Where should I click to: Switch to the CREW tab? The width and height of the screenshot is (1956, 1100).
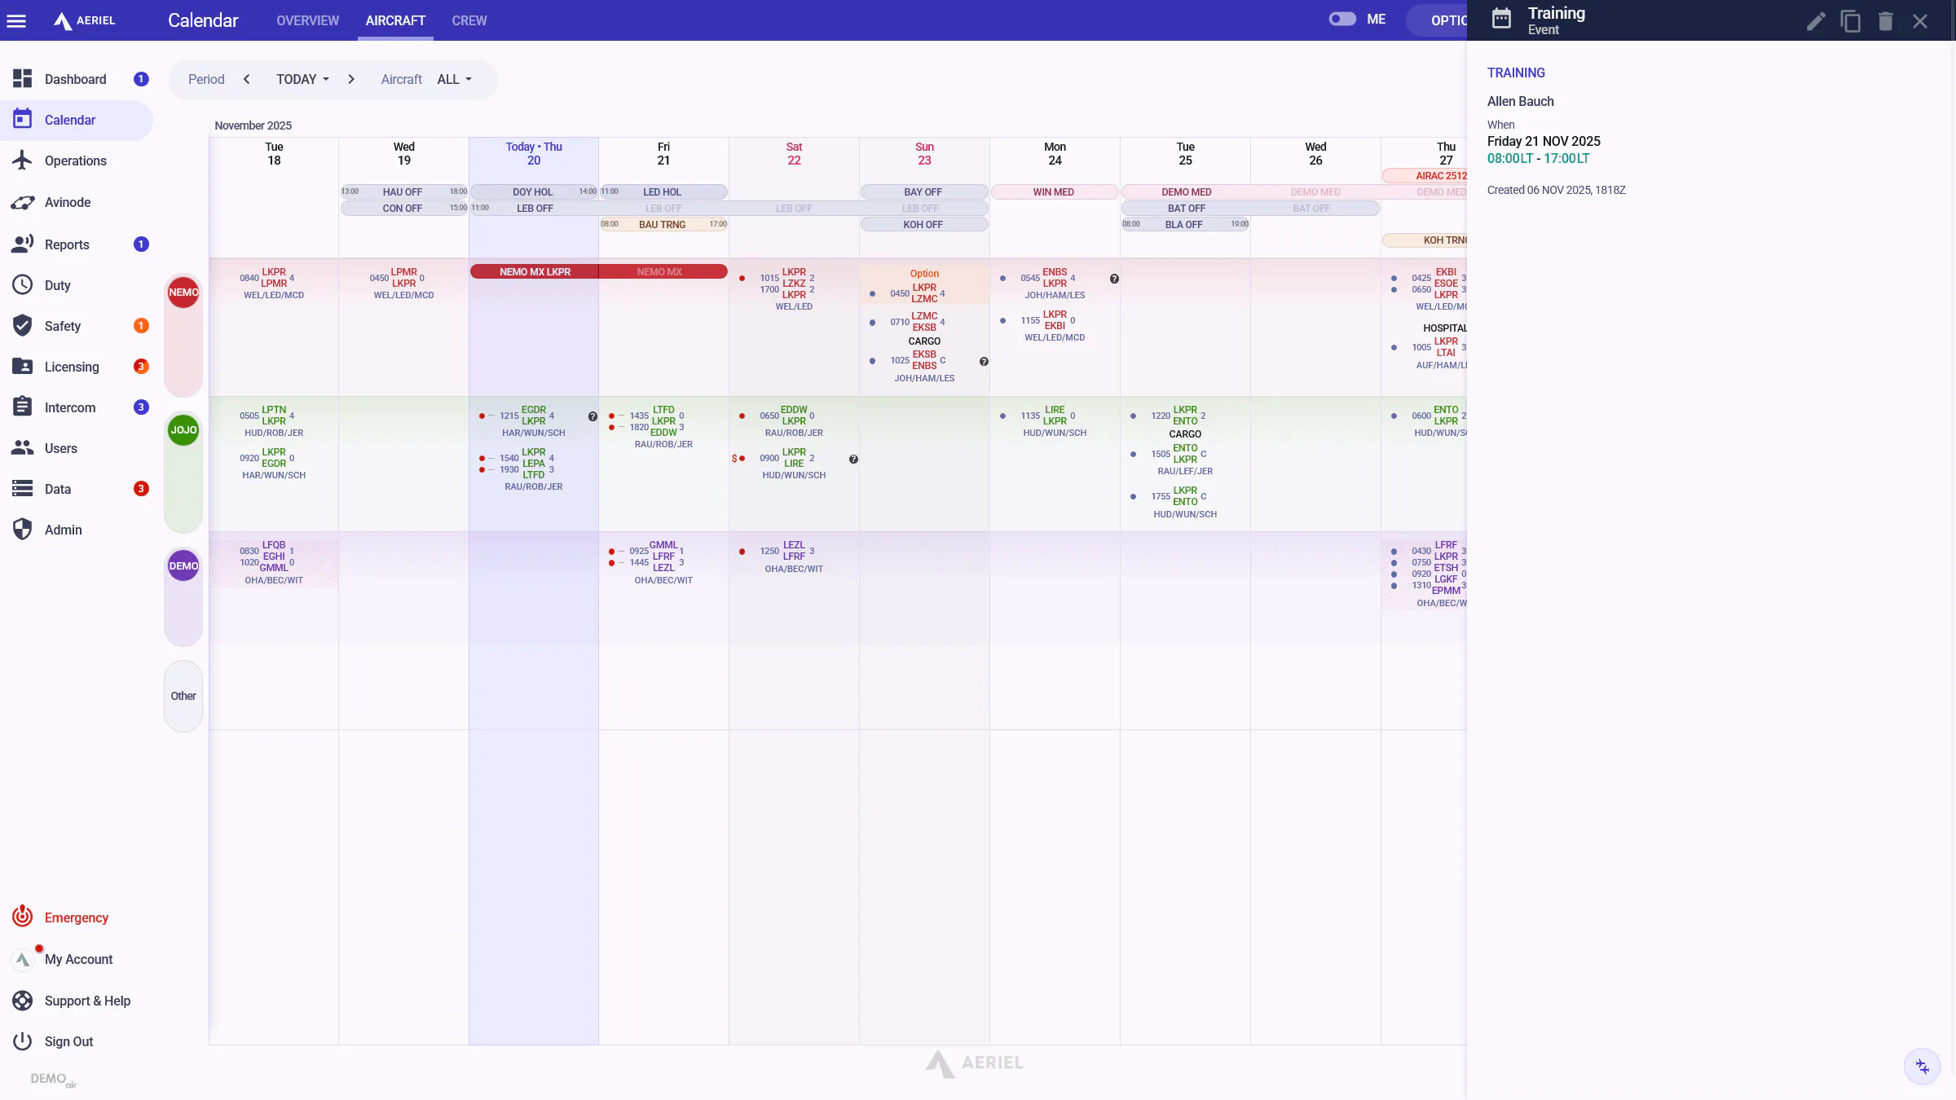[x=469, y=20]
